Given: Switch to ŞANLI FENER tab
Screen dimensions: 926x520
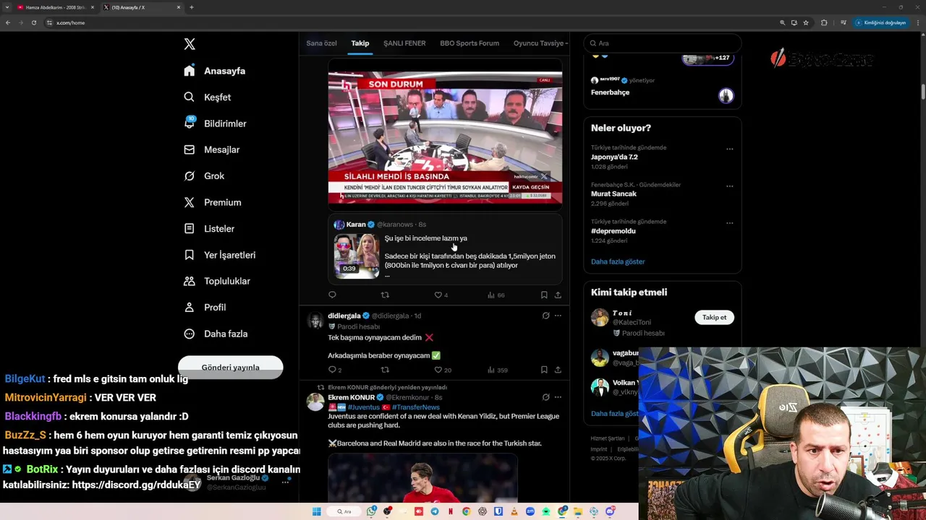Looking at the screenshot, I should tap(404, 43).
